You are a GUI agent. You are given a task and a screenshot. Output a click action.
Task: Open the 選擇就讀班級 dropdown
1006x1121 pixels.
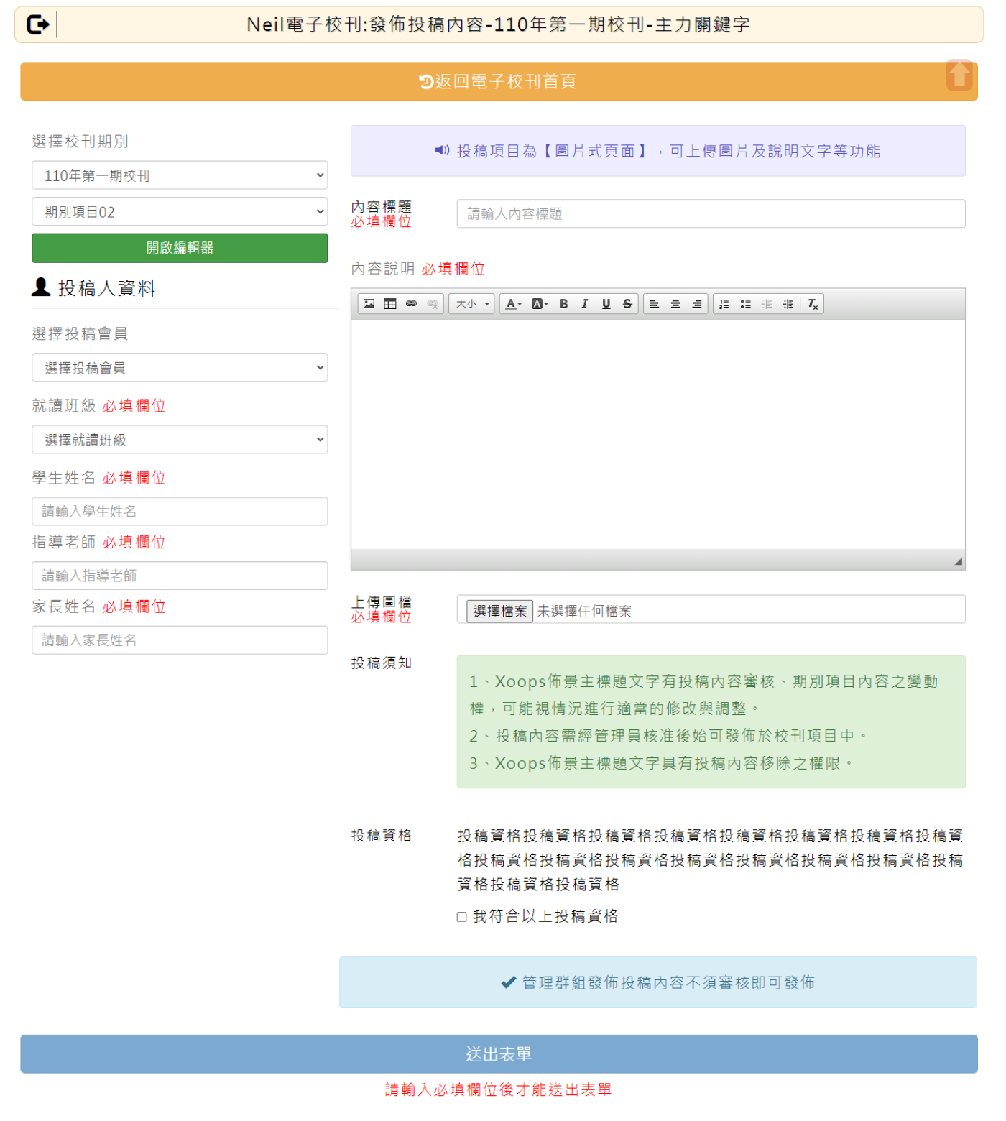click(180, 439)
